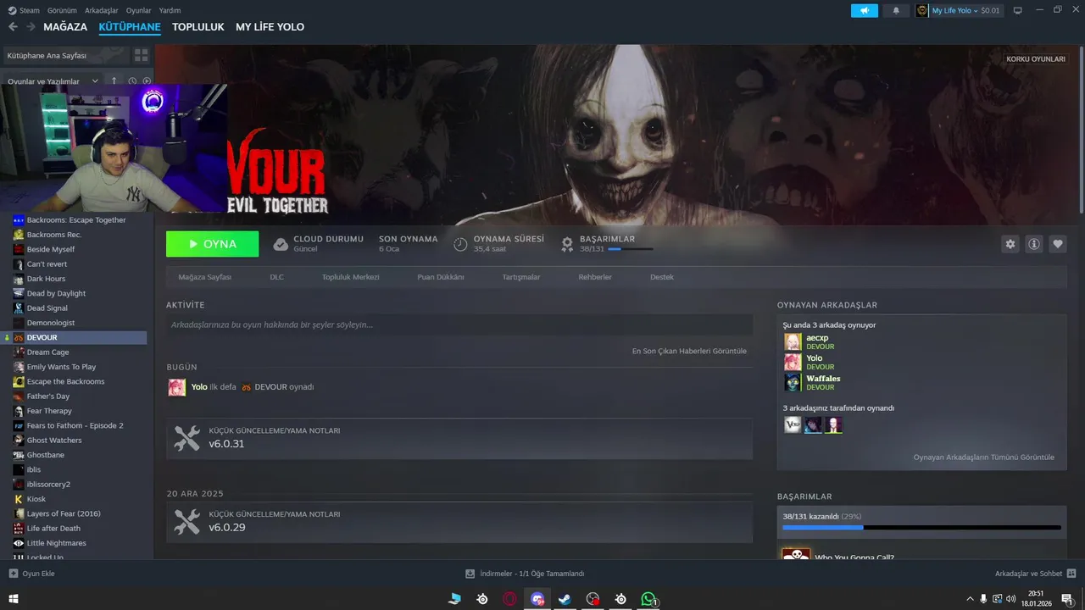Open game settings gear for DEVOUR
This screenshot has height=610, width=1085.
[1010, 244]
